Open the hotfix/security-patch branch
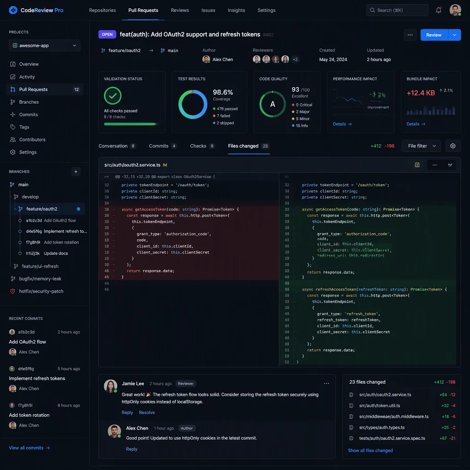Screen dimensions: 470x470 [x=41, y=291]
